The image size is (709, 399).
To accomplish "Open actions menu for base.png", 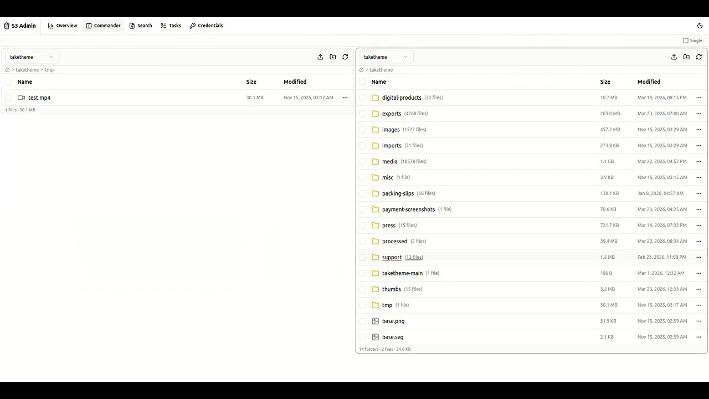I will 699,321.
